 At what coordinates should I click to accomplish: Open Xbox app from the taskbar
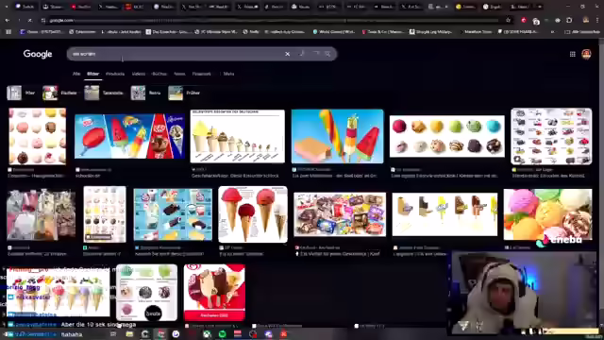coord(207,334)
